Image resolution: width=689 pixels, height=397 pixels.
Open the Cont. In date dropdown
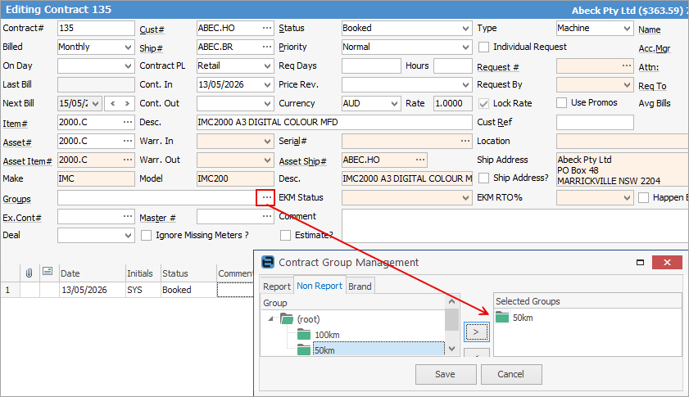[267, 85]
